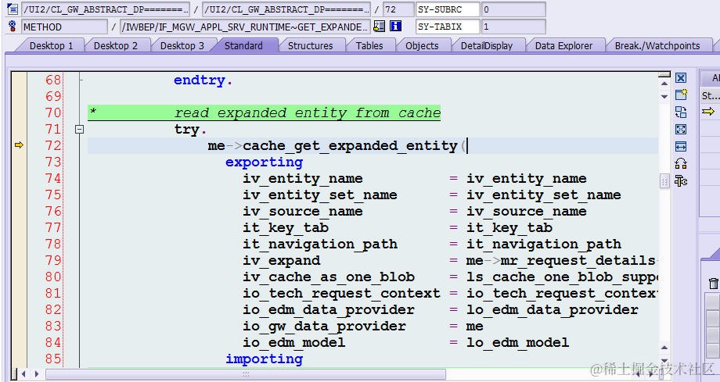Open the DetailDisplay tab
This screenshot has height=382, width=720.
(487, 45)
